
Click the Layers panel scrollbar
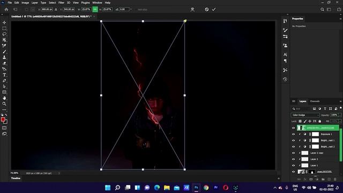[x=340, y=144]
